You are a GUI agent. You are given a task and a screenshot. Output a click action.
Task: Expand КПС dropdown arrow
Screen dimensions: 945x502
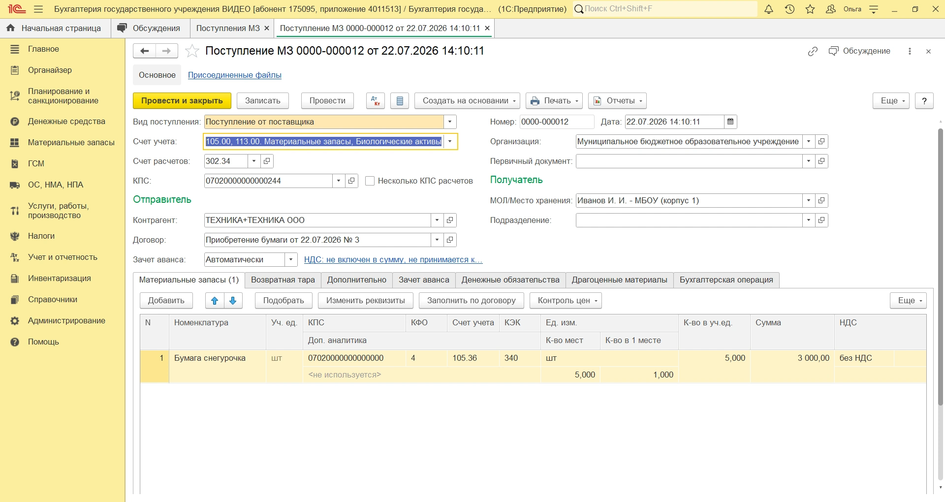pyautogui.click(x=339, y=181)
